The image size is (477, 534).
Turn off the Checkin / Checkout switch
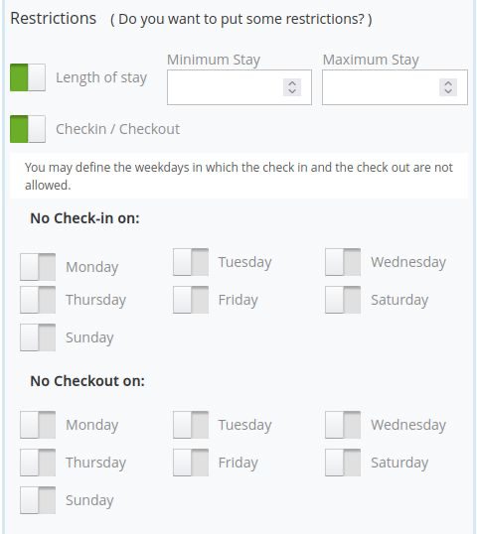(x=28, y=129)
